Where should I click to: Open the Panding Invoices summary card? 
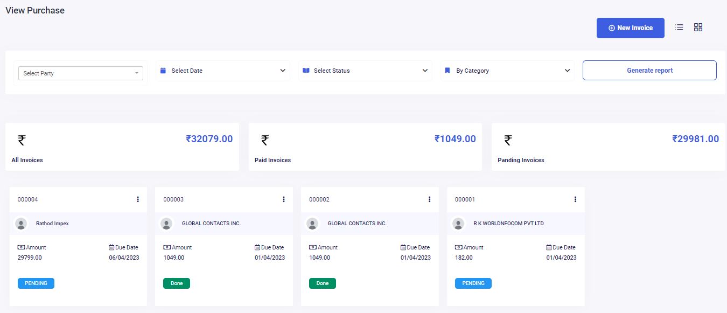click(x=608, y=147)
